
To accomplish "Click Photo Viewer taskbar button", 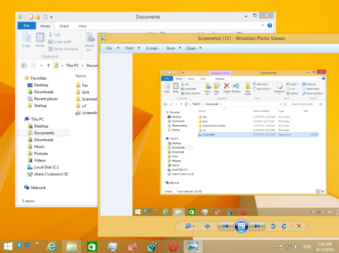I will tap(193, 247).
